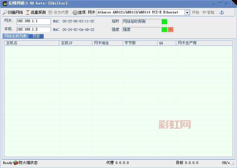The image size is (237, 168).
Task: Click the 设为代理 set as proxy button
Action: coord(58,12)
